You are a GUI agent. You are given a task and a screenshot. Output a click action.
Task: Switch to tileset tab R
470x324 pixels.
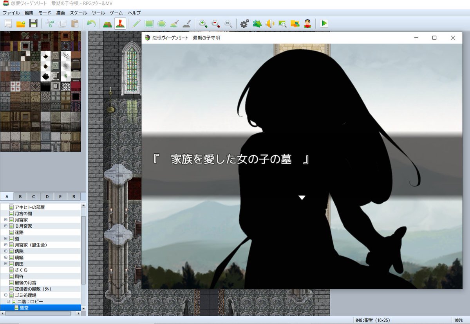pos(74,196)
